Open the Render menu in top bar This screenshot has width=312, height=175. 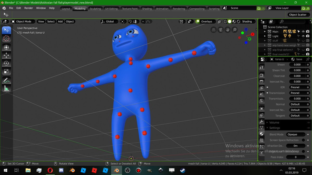29,8
